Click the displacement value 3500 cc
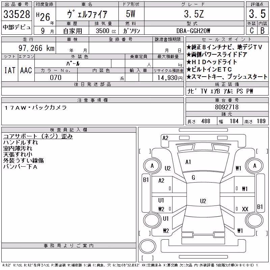The height and width of the screenshot is (270, 270). tap(106, 31)
